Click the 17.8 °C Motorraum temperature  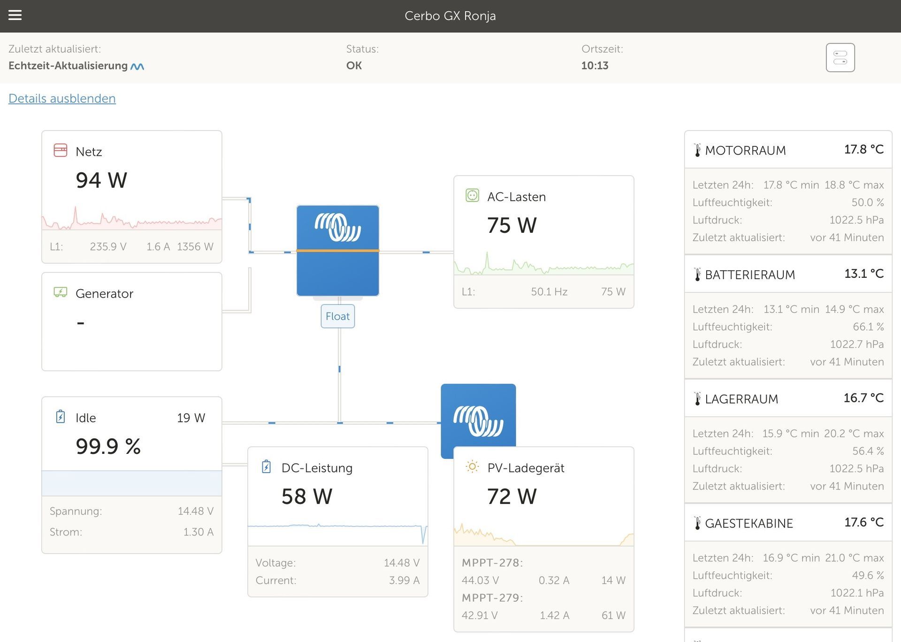point(864,150)
